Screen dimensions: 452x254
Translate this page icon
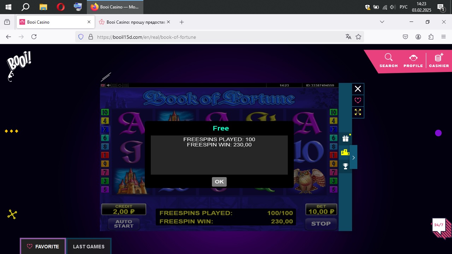pyautogui.click(x=349, y=37)
